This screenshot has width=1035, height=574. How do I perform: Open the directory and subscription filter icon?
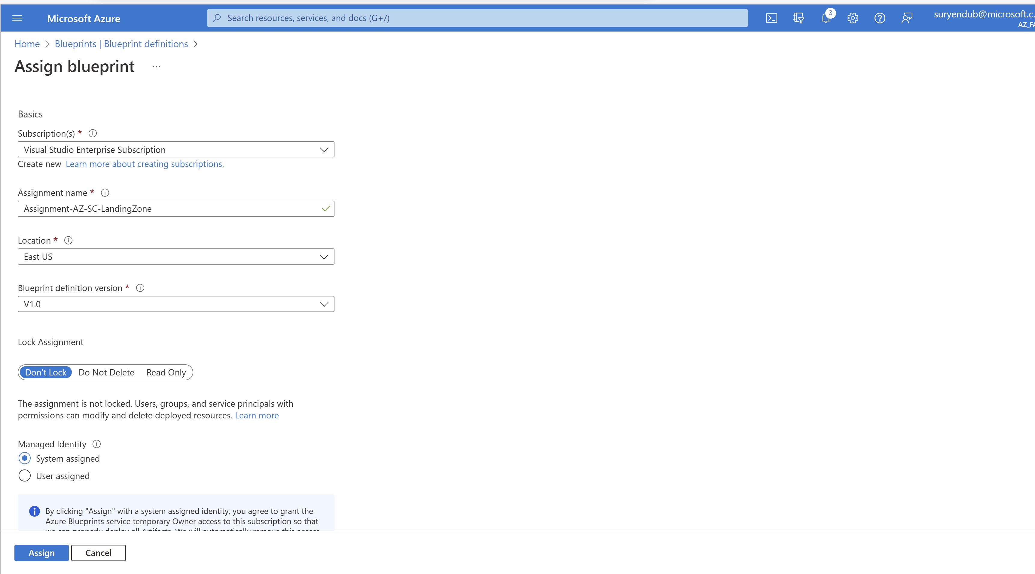point(798,18)
